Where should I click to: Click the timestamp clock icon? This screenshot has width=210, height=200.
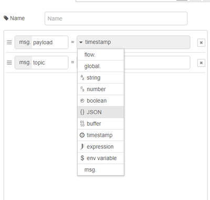click(x=82, y=135)
